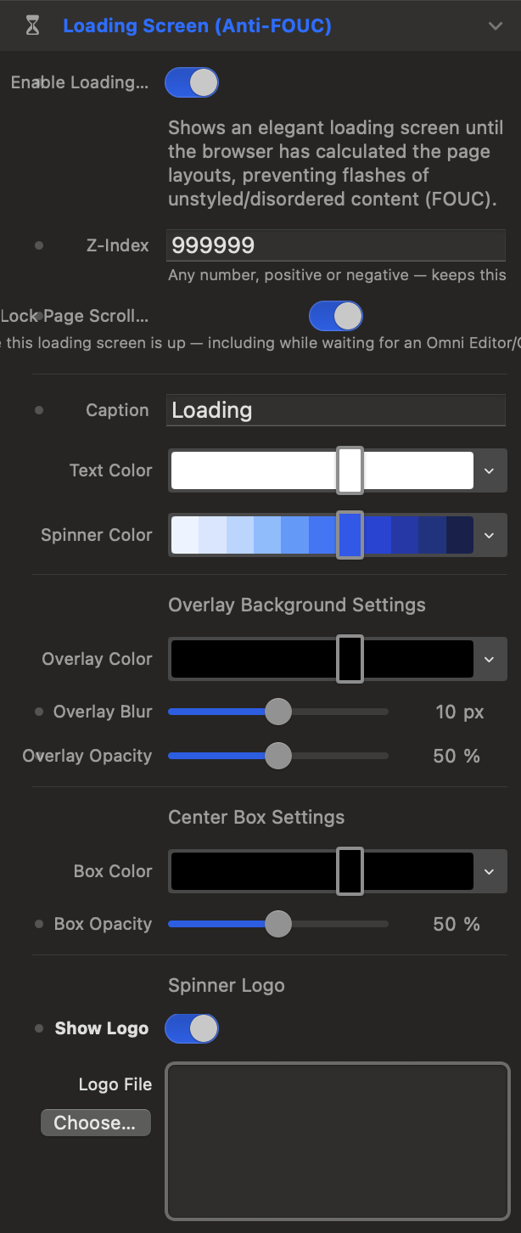
Task: Turn off the Show Logo switch
Action: pos(192,1028)
